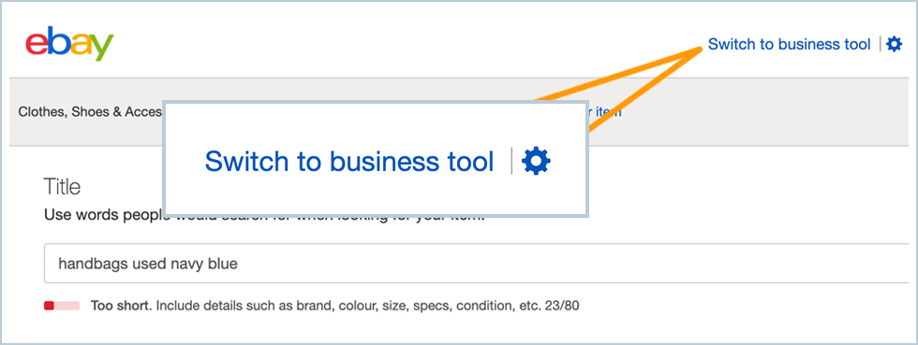The image size is (918, 345).
Task: Select the header Switch to business tool link
Action: click(x=789, y=44)
